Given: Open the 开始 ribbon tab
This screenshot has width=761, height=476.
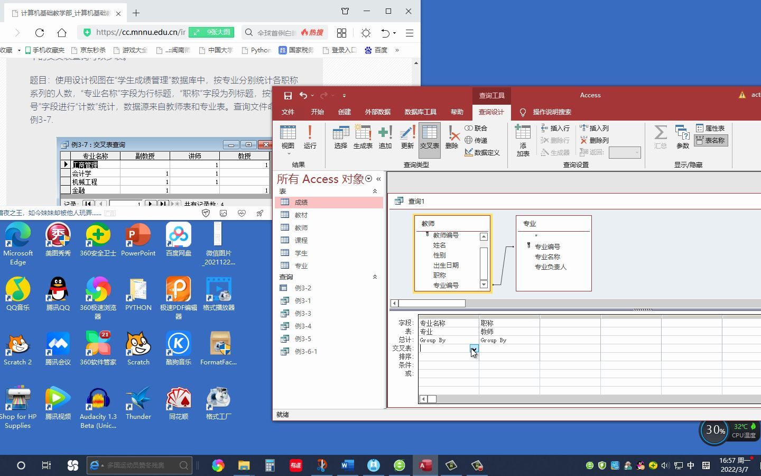Looking at the screenshot, I should click(x=317, y=112).
